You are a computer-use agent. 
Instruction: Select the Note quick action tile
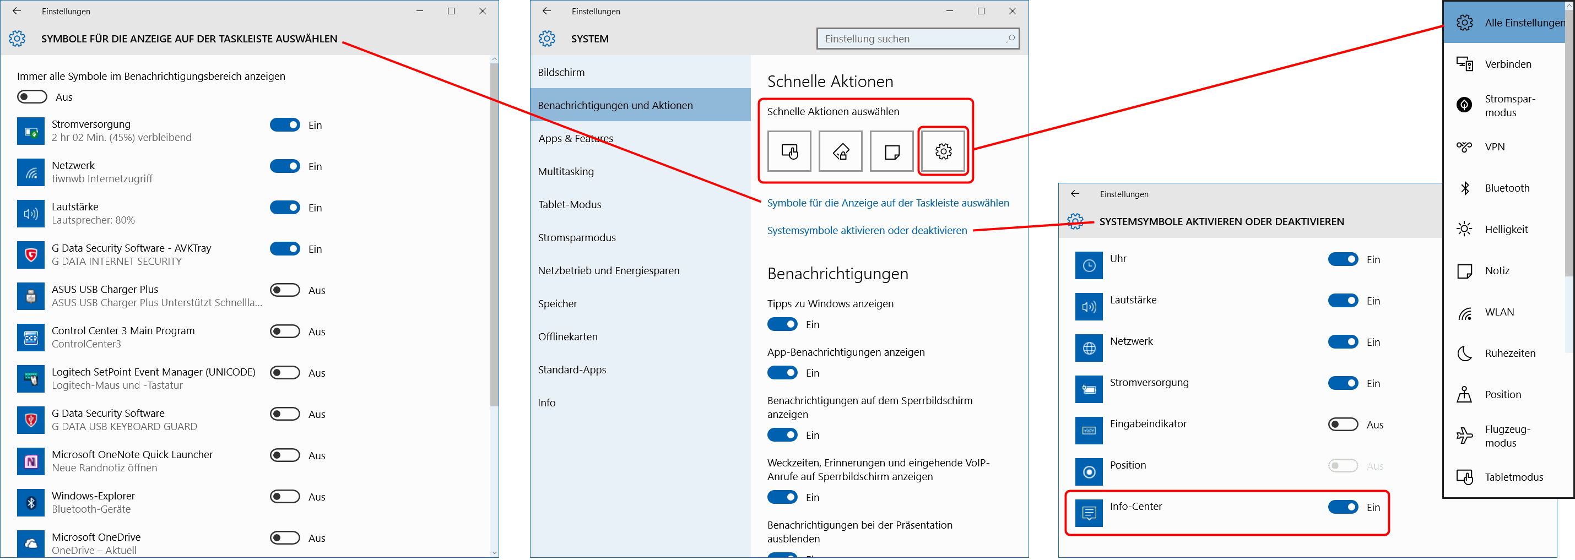coord(891,151)
